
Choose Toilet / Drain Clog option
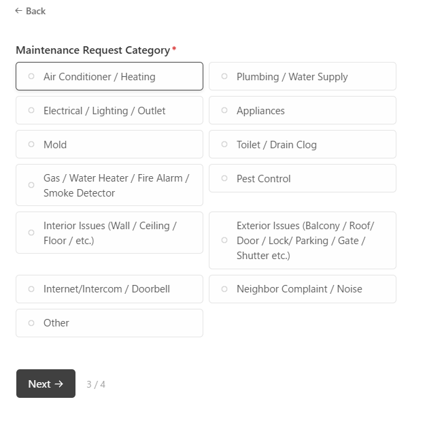click(302, 145)
